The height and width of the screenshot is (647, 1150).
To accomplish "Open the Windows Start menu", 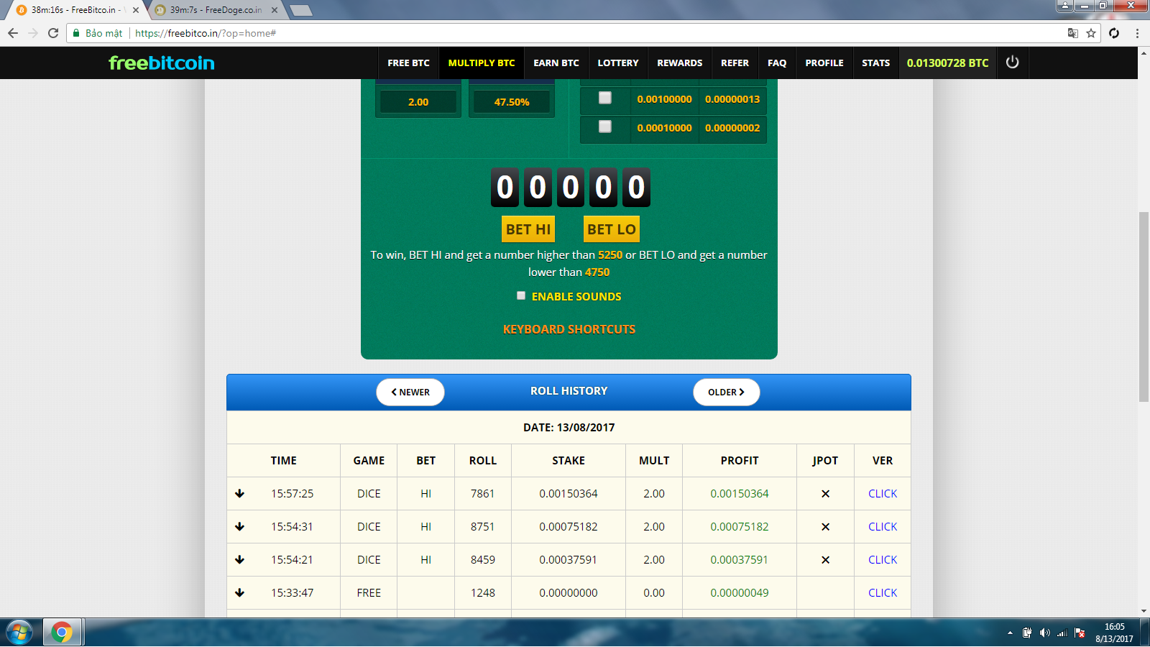I will tap(19, 633).
